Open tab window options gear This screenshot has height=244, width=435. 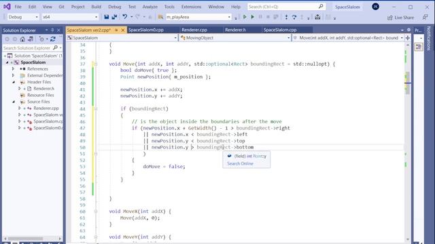coord(408,30)
